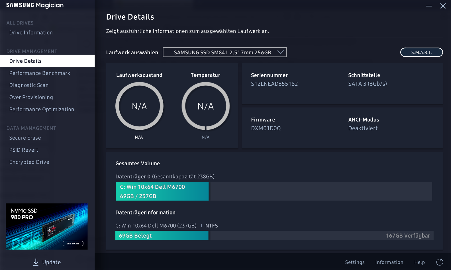451x270 pixels.
Task: Open Help from the bottom bar
Action: click(x=419, y=262)
